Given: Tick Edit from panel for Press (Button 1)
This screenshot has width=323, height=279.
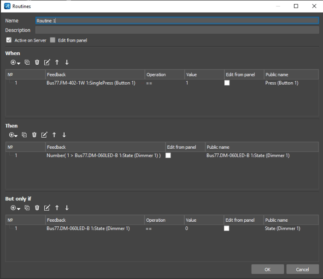Looking at the screenshot, I should tap(227, 83).
